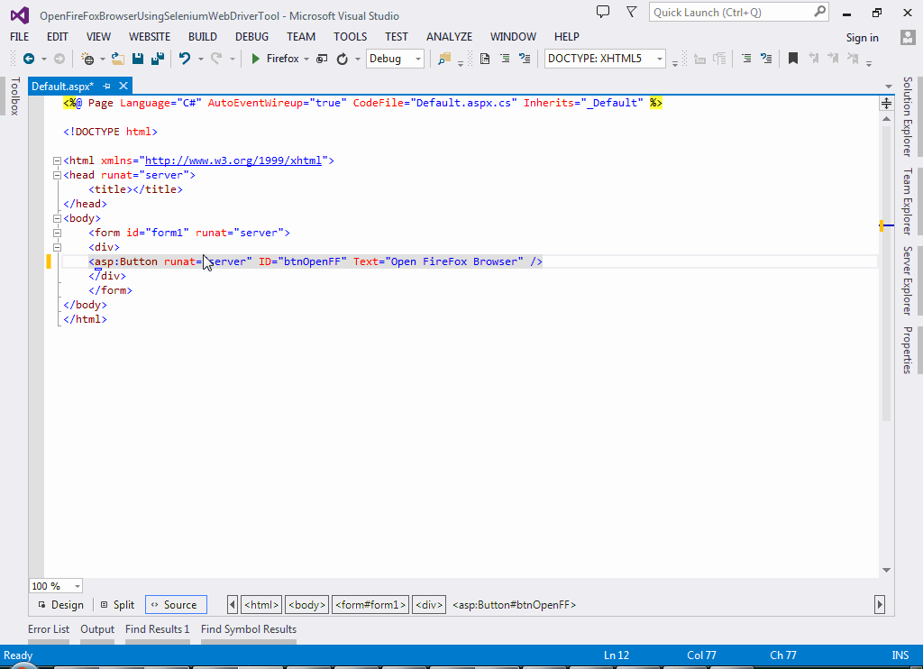The width and height of the screenshot is (923, 669).
Task: Click the account avatar icon near Sign in
Action: [907, 37]
